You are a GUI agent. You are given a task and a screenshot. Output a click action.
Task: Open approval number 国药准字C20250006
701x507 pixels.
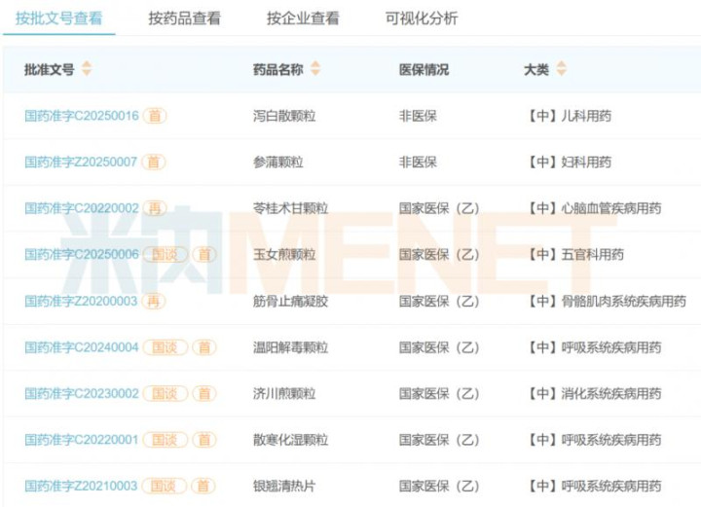pos(82,255)
